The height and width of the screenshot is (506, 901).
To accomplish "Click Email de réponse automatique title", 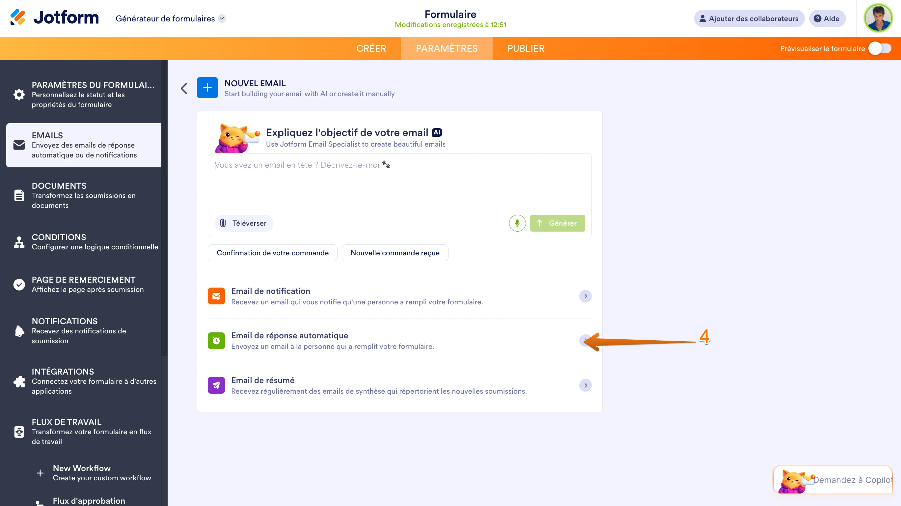I will tap(289, 335).
